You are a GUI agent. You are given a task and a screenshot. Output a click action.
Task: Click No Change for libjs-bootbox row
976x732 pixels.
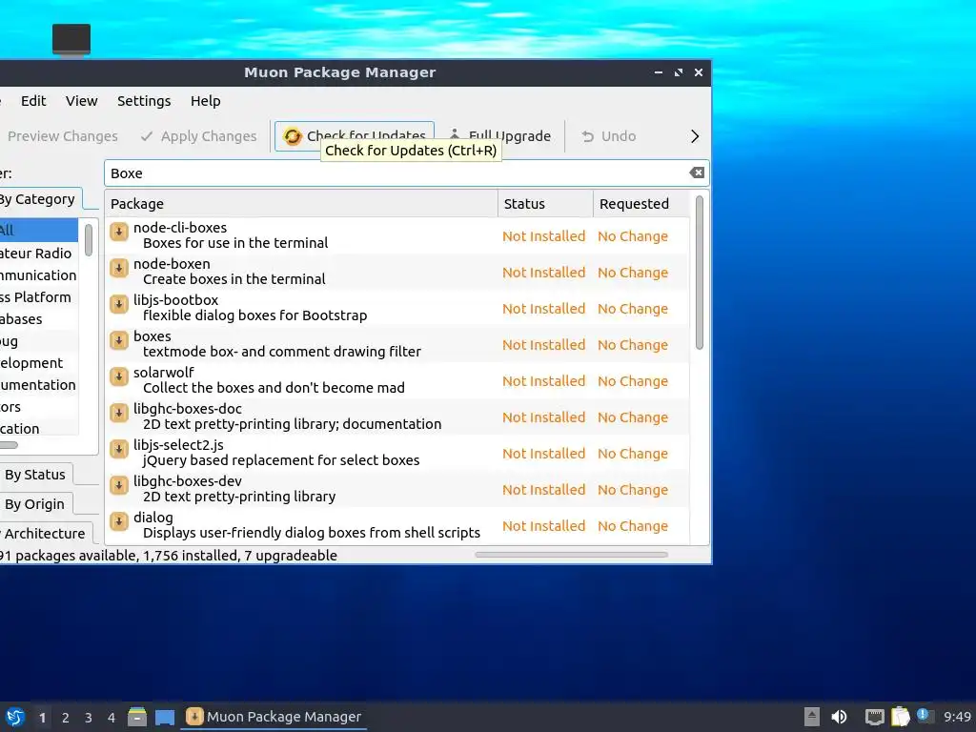tap(633, 309)
